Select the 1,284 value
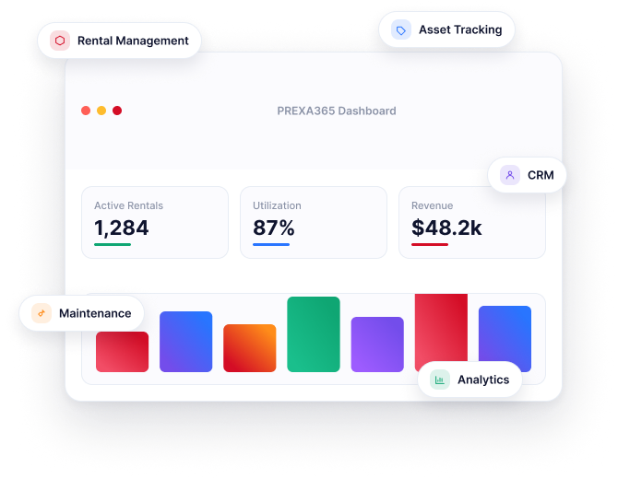This screenshot has height=479, width=618. click(122, 228)
